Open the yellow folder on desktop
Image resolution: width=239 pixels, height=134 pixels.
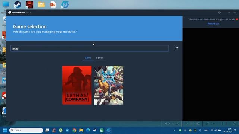(41, 4)
